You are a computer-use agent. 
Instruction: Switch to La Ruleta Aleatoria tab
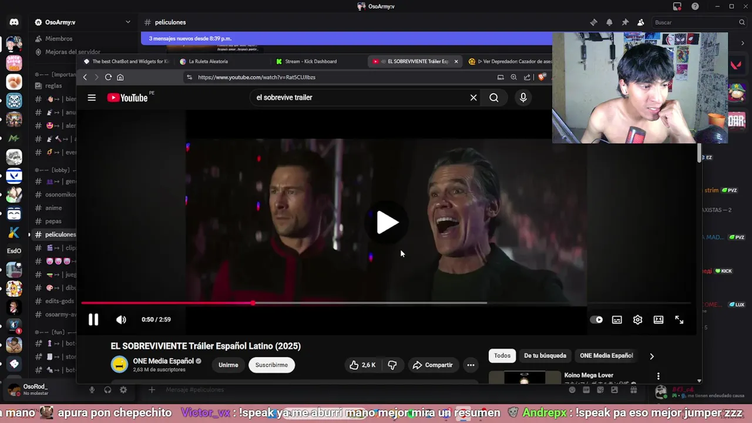[209, 61]
